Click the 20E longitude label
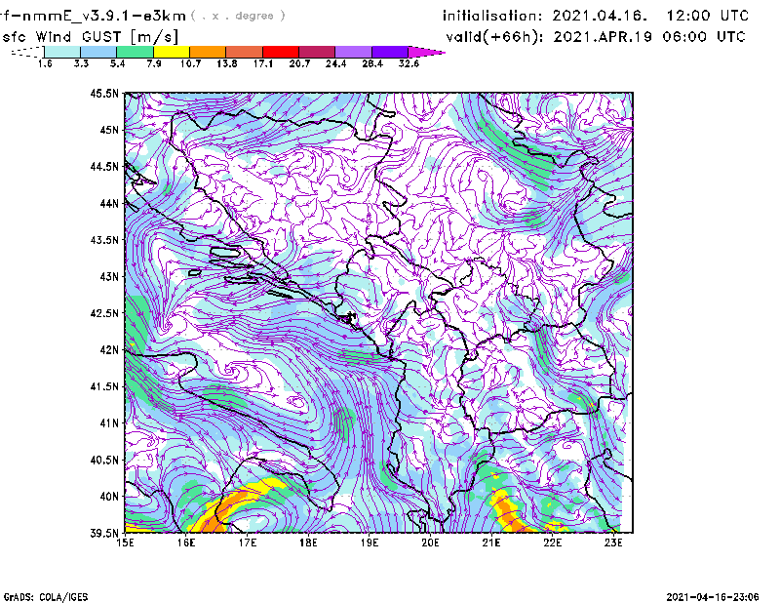 pyautogui.click(x=430, y=543)
